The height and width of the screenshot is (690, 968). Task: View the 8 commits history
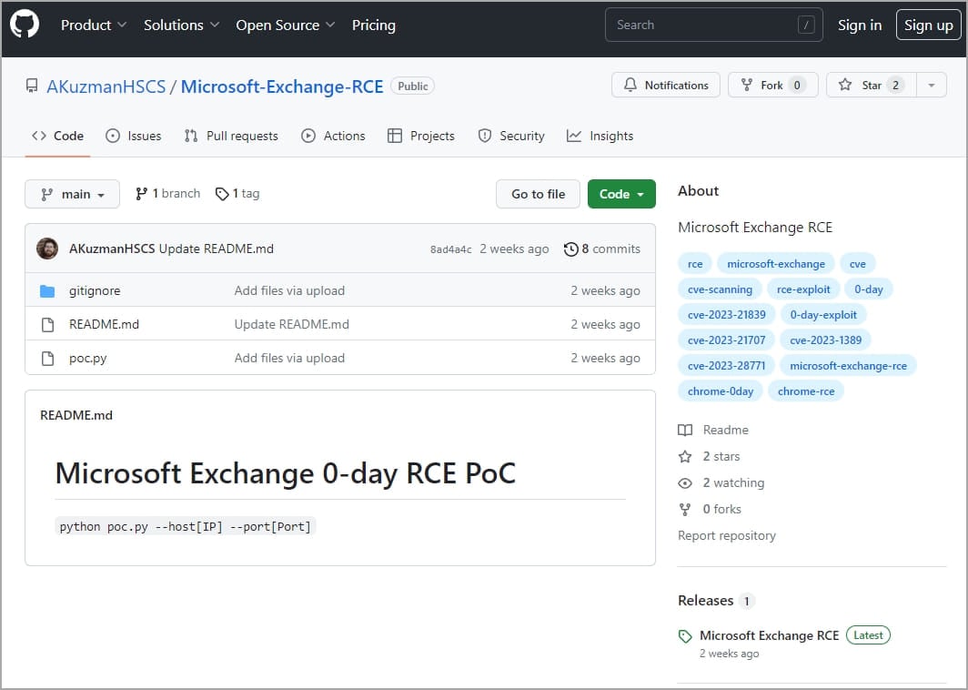coord(602,249)
